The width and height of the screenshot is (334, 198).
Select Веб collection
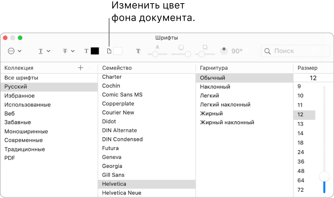click(49, 114)
